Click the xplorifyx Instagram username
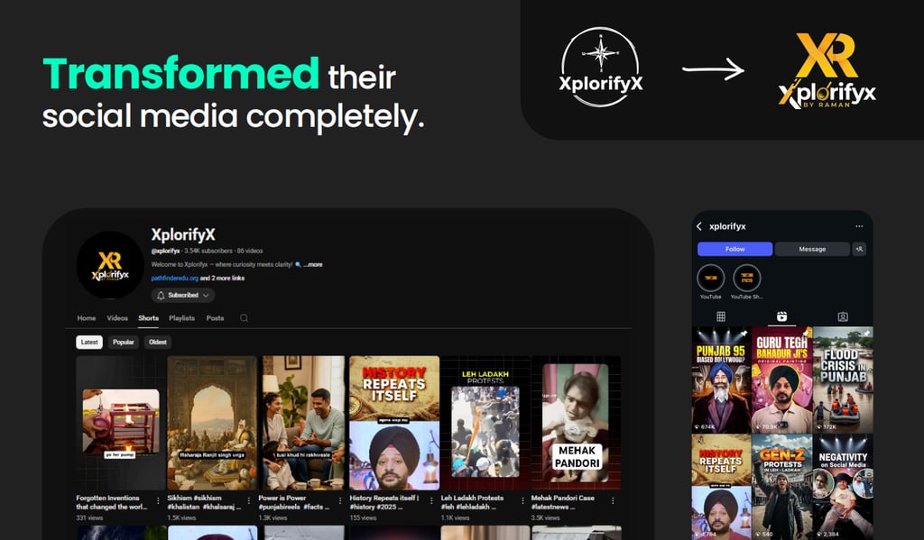Viewport: 924px width, 540px height. pyautogui.click(x=728, y=226)
